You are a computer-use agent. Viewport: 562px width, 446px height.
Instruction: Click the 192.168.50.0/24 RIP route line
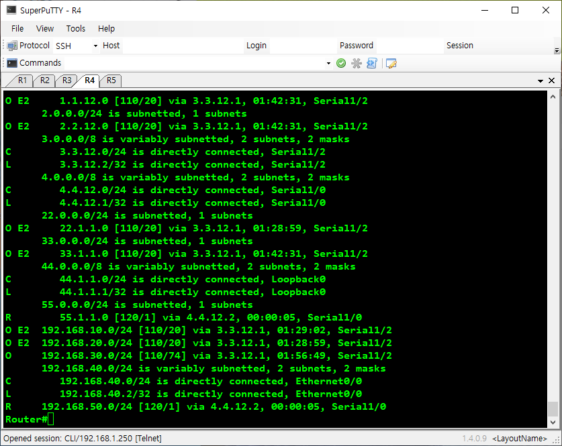[x=195, y=406]
